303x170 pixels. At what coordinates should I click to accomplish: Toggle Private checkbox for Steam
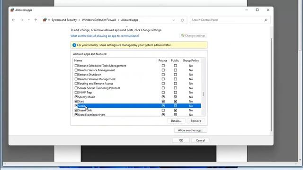pos(163,106)
